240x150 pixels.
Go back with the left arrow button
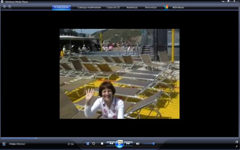(4, 7)
